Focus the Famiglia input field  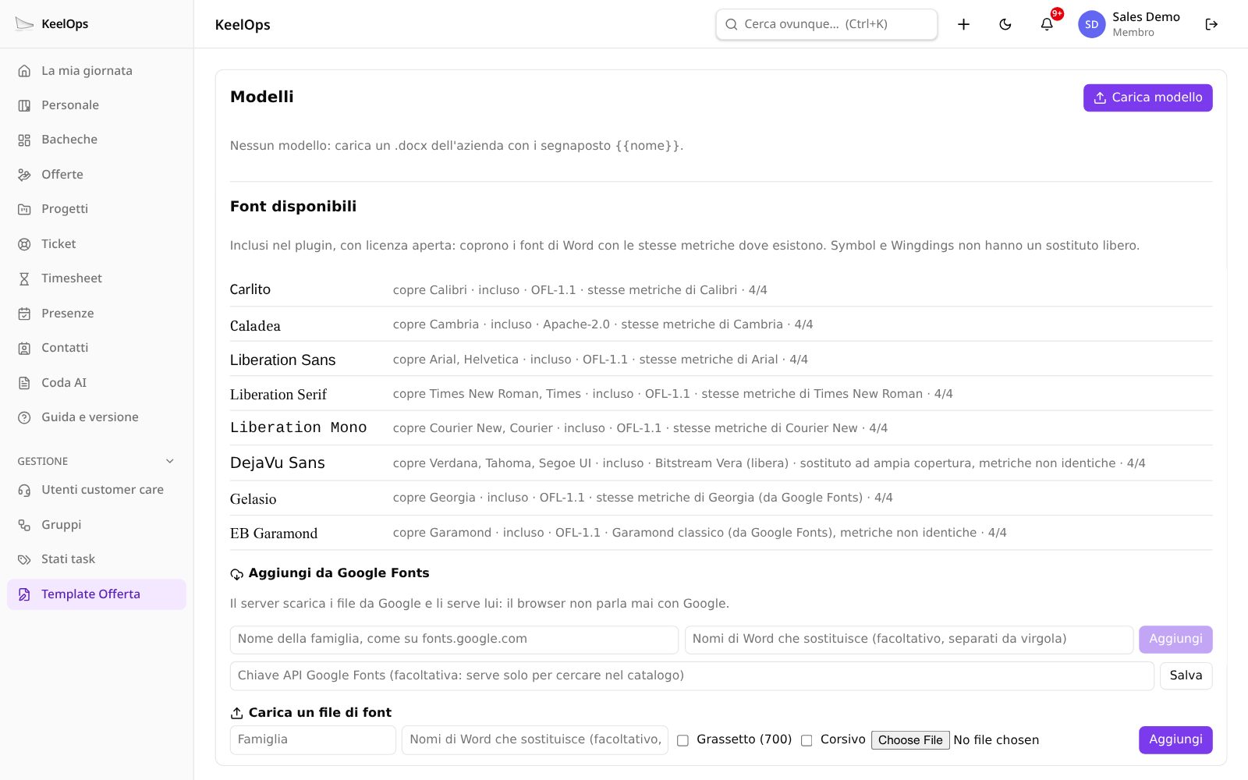pos(313,739)
